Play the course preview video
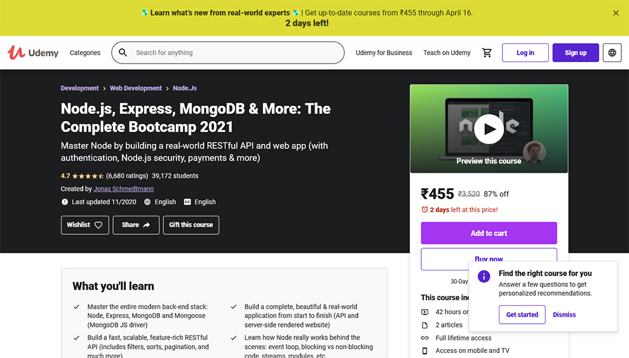Viewport: 629px width, 358px height. point(489,129)
